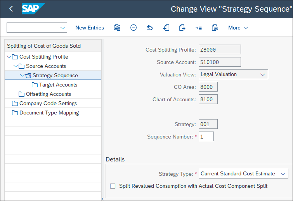
Task: Click the indented list toolbar icon
Action: click(198, 28)
